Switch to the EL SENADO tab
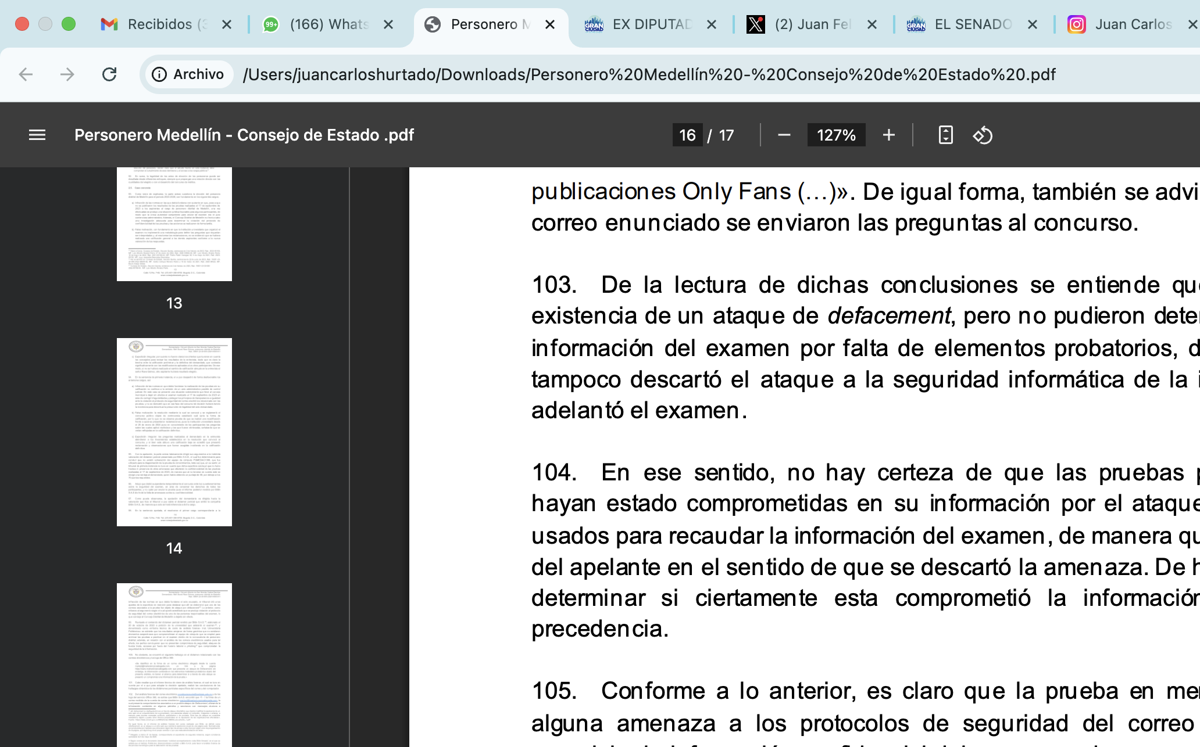The height and width of the screenshot is (747, 1200). 965,24
